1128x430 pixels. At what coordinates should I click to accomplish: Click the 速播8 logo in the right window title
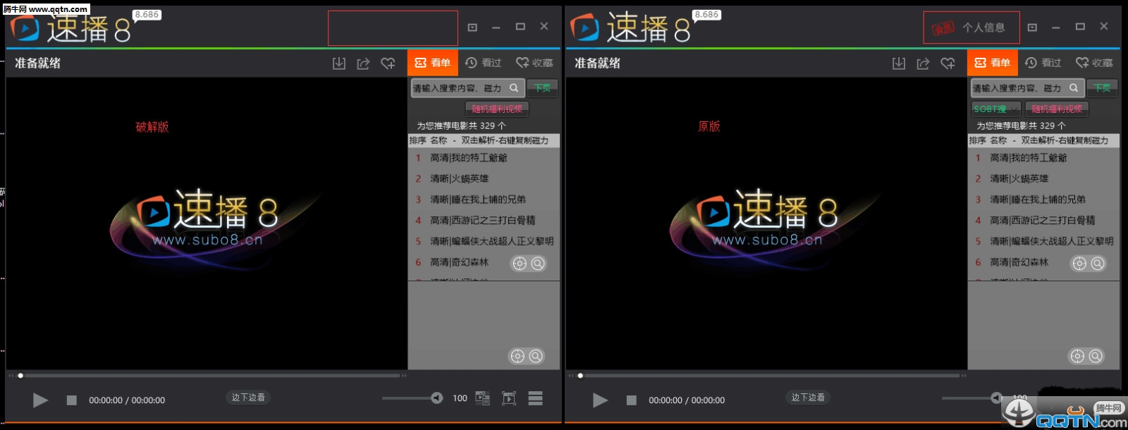click(630, 28)
